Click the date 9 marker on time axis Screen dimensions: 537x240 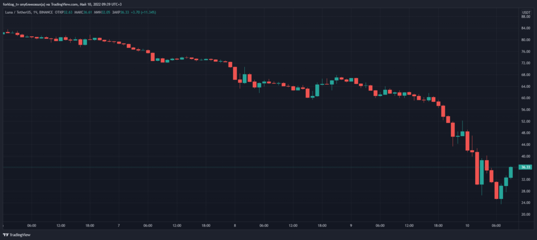pos(351,226)
